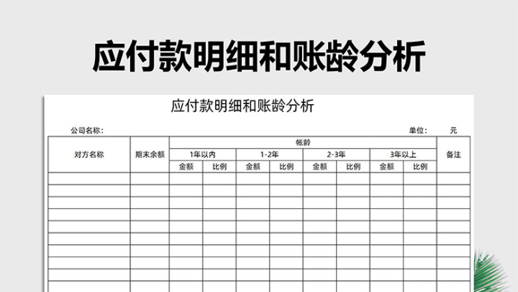Select the 1-2年 header cell
The height and width of the screenshot is (292, 518).
pos(269,155)
